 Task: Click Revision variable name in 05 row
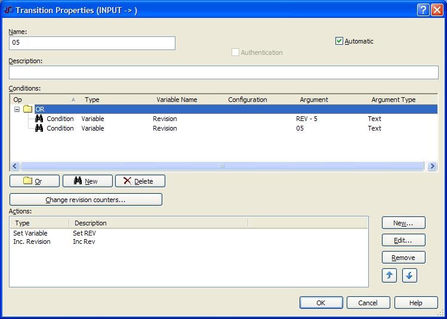click(x=165, y=128)
